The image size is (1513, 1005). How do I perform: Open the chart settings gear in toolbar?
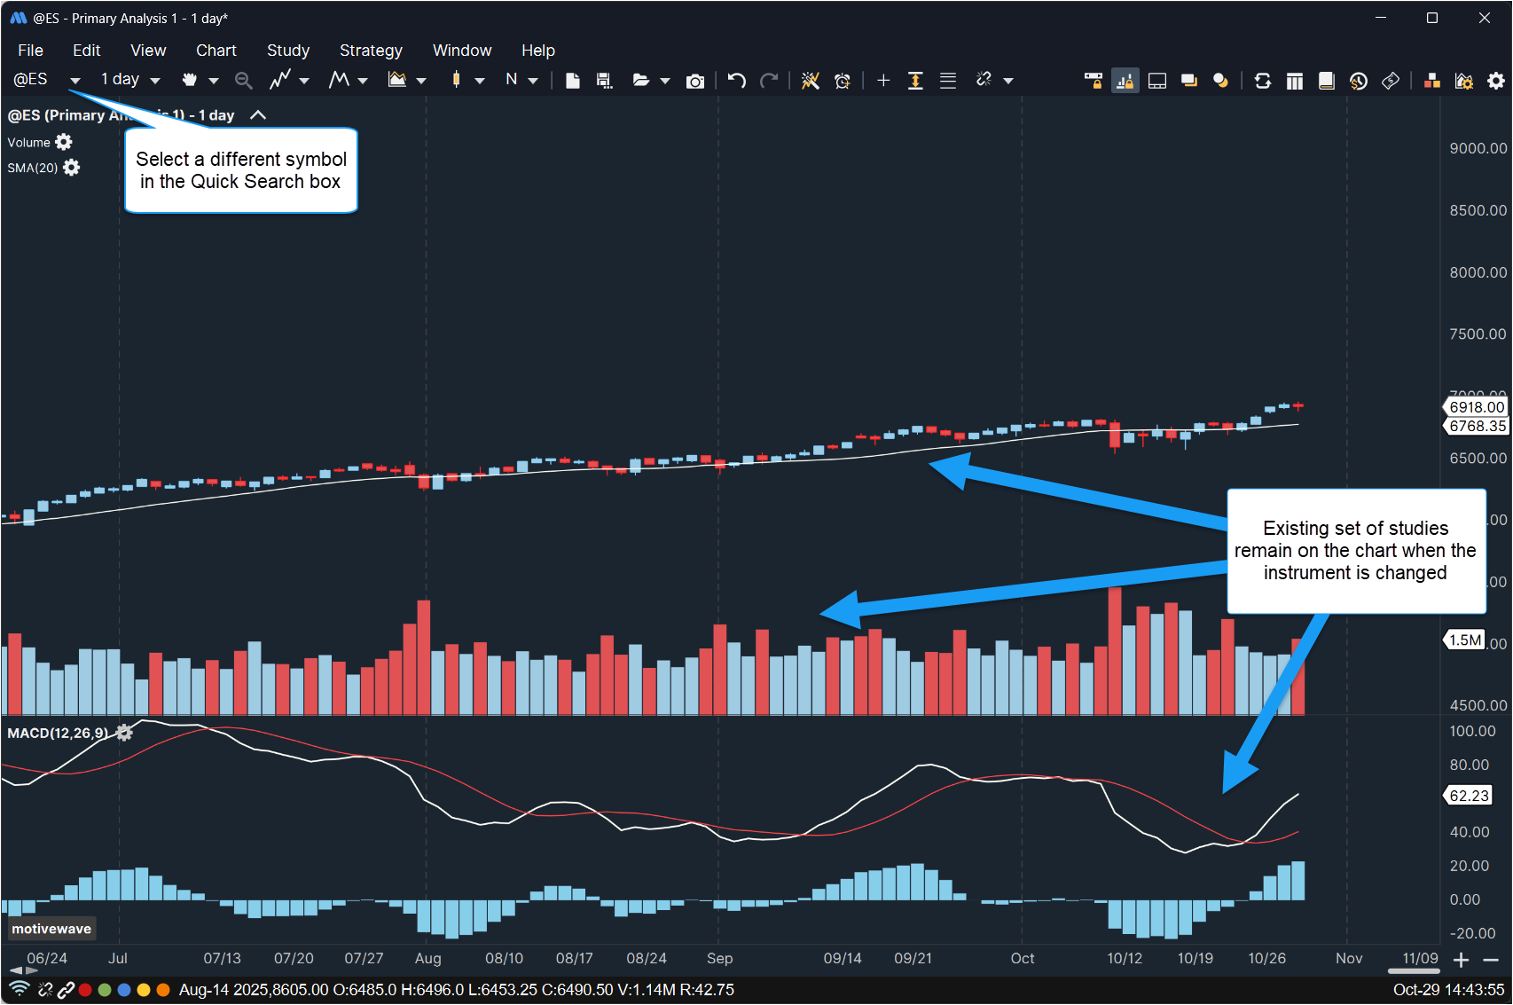[1496, 81]
